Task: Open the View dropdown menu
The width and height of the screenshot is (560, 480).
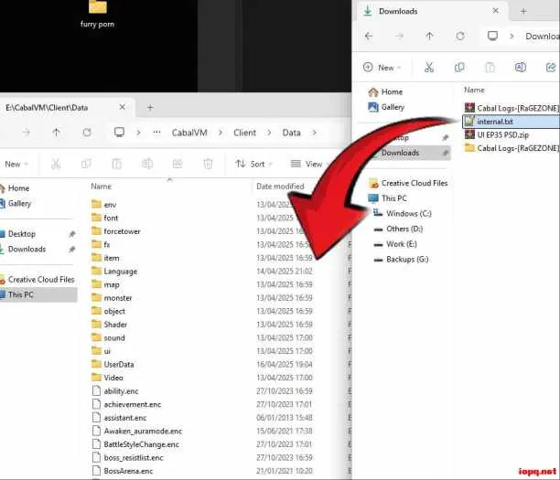Action: [x=309, y=164]
